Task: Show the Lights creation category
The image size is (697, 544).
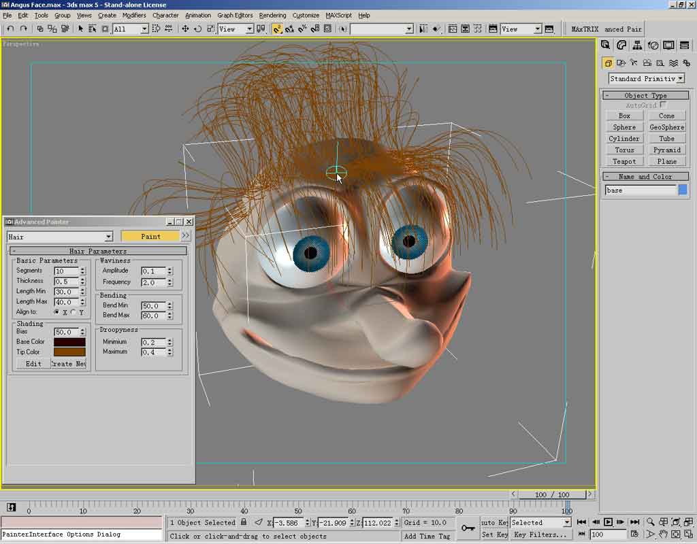Action: pyautogui.click(x=634, y=63)
